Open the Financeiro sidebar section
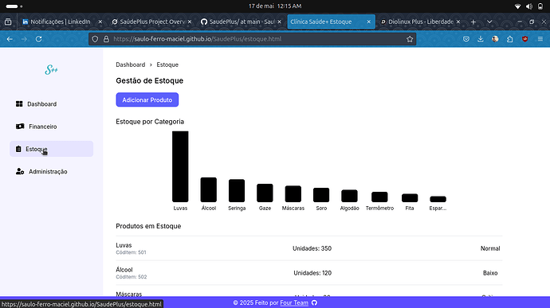The width and height of the screenshot is (550, 308). (x=51, y=127)
